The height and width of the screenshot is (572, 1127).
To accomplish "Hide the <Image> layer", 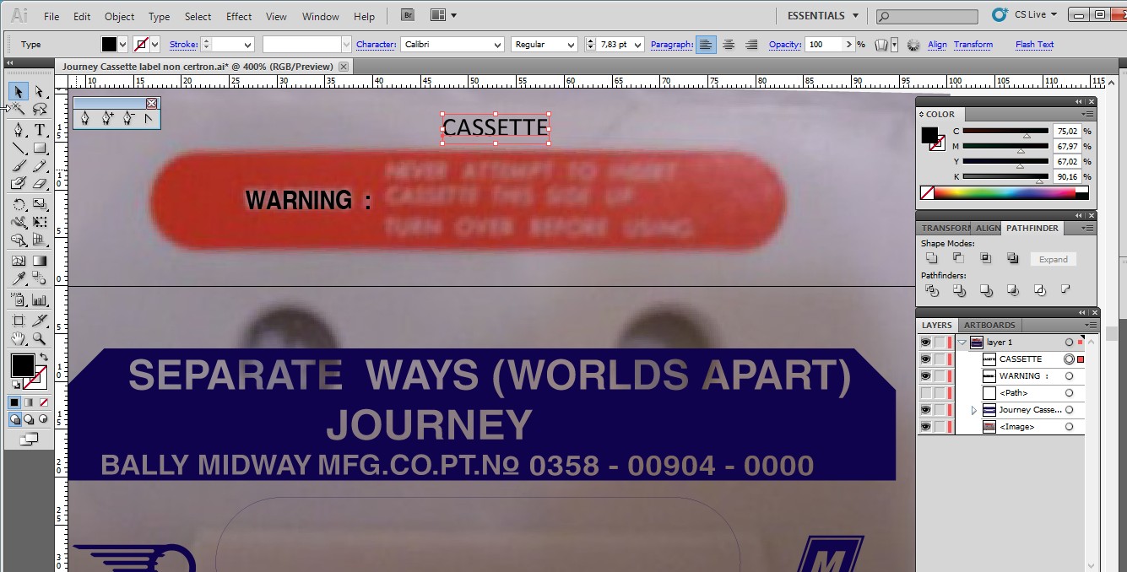I will [x=925, y=427].
